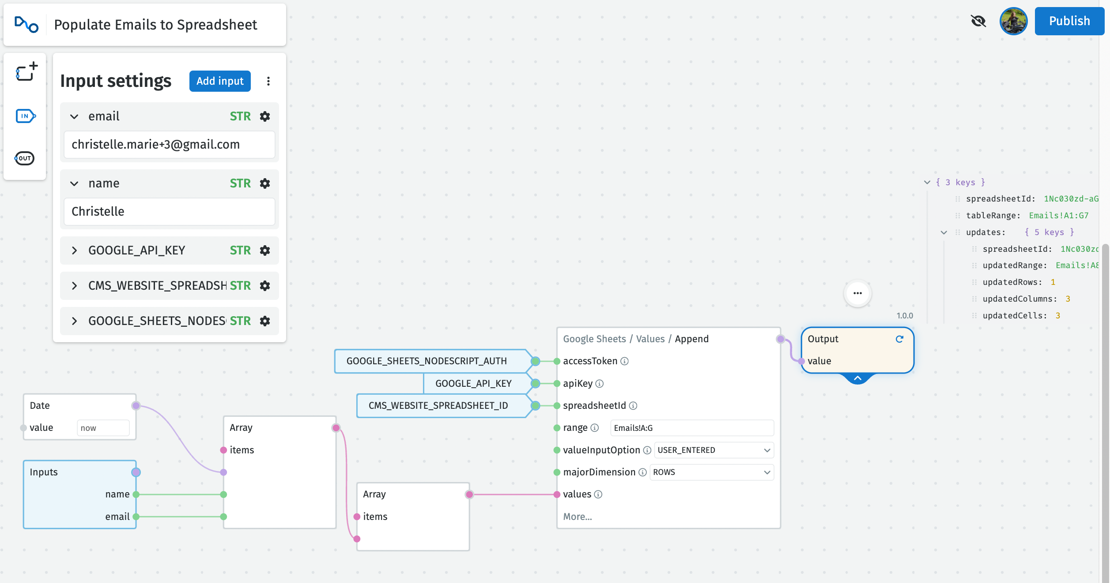Click the app logo next to the workflow title

point(25,25)
